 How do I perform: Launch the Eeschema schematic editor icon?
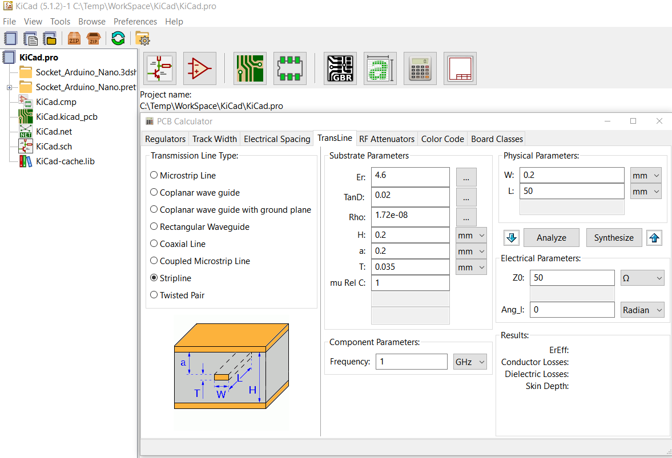[159, 68]
